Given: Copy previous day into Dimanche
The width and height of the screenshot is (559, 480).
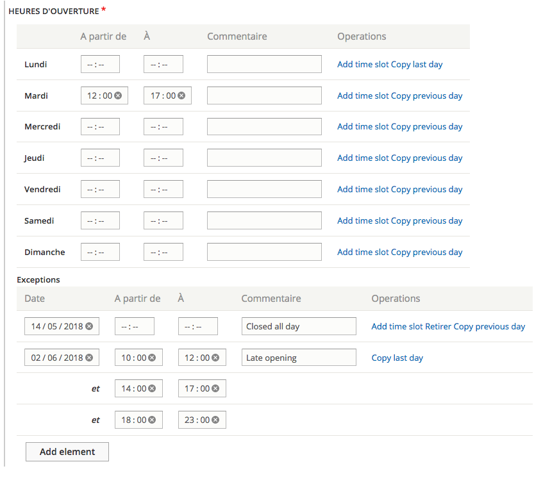Looking at the screenshot, I should point(427,252).
